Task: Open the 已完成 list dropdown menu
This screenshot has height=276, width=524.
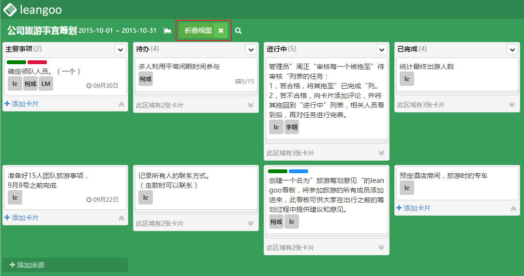Action: pos(512,49)
